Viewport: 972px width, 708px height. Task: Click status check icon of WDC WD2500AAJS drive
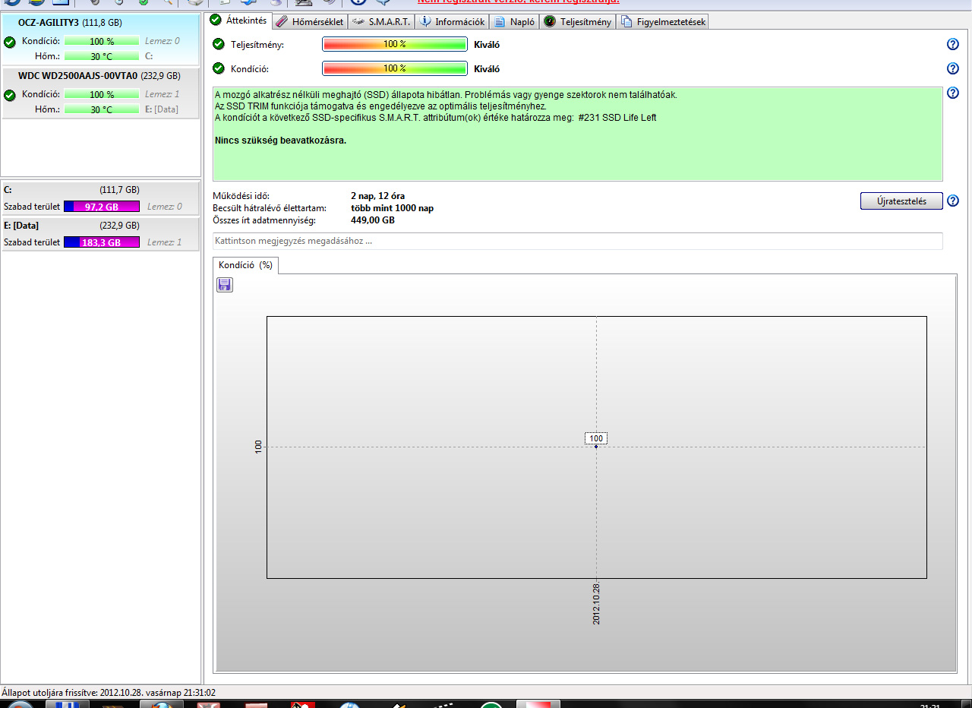pos(9,95)
